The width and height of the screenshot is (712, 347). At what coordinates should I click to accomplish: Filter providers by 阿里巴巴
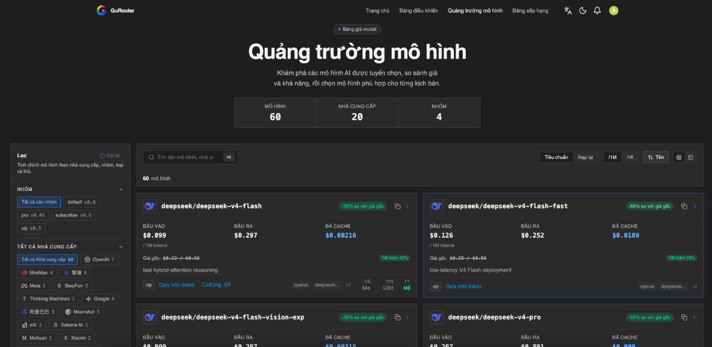pyautogui.click(x=39, y=312)
